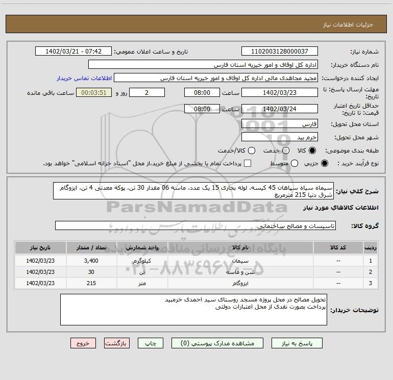The width and height of the screenshot is (393, 380).
Task: Click delivery city field خرم بید
Action: click(x=280, y=137)
